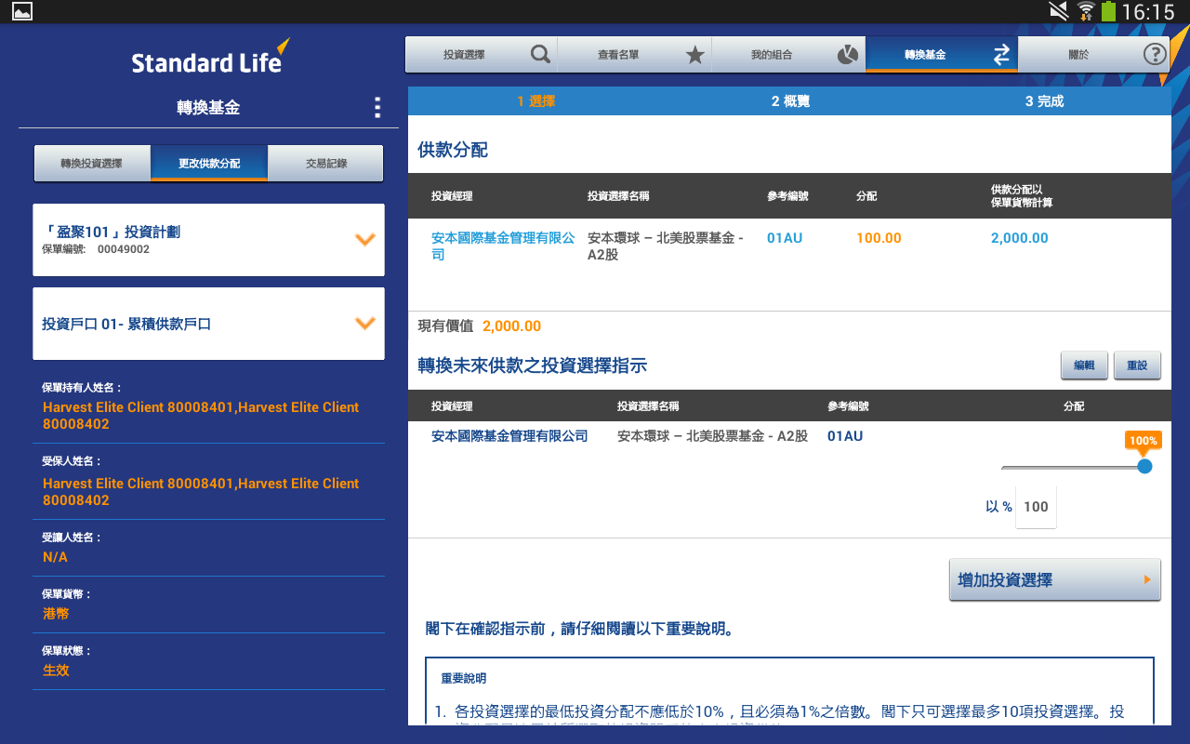
Task: Tap the 100.00 allocation value
Action: (x=879, y=238)
